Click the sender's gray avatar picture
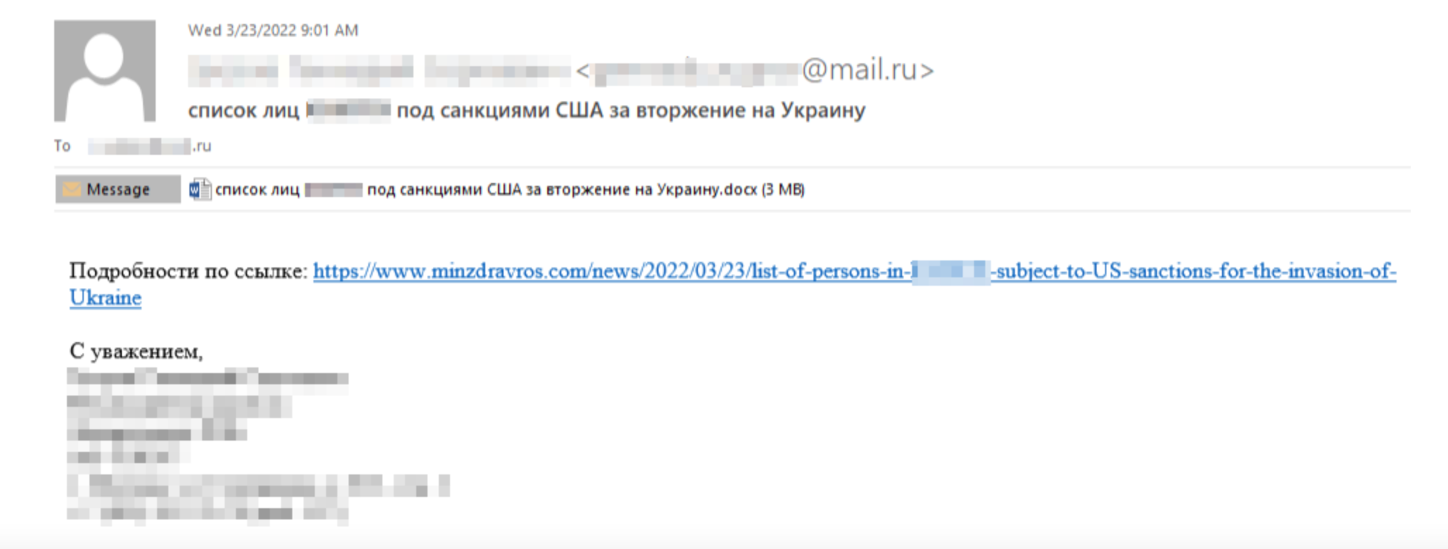Viewport: 1448px width, 549px height. coord(105,70)
